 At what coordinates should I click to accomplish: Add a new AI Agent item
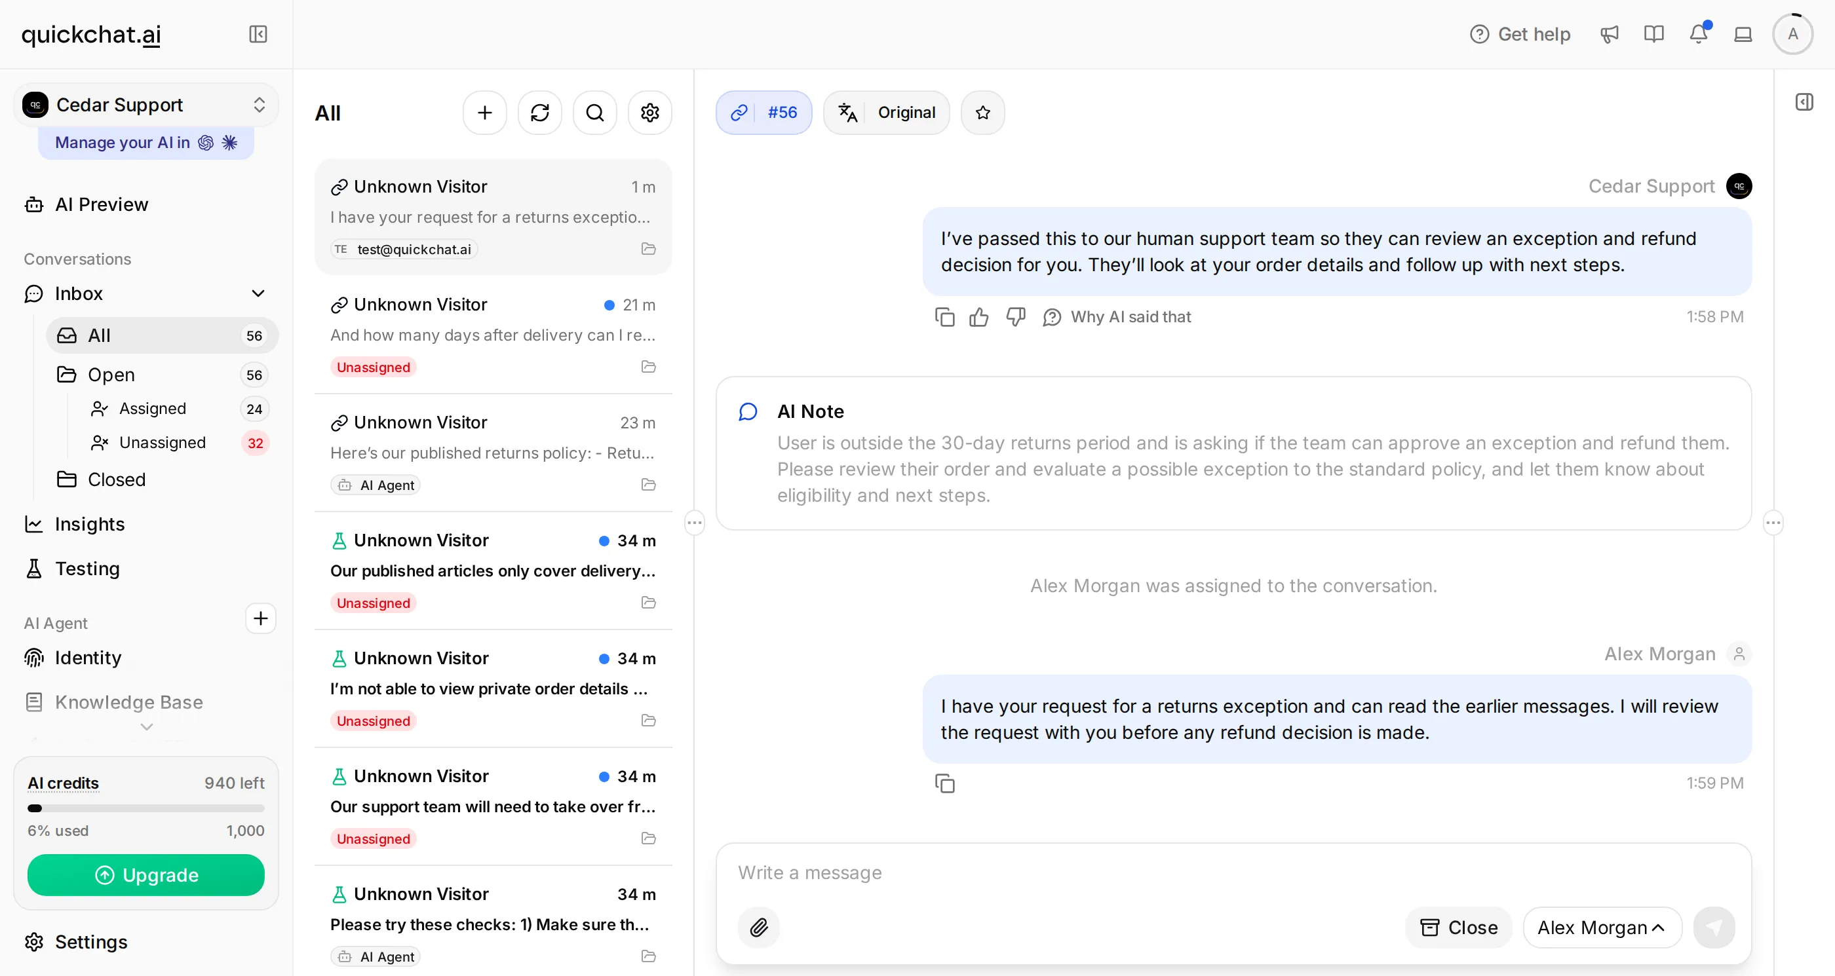coord(260,618)
